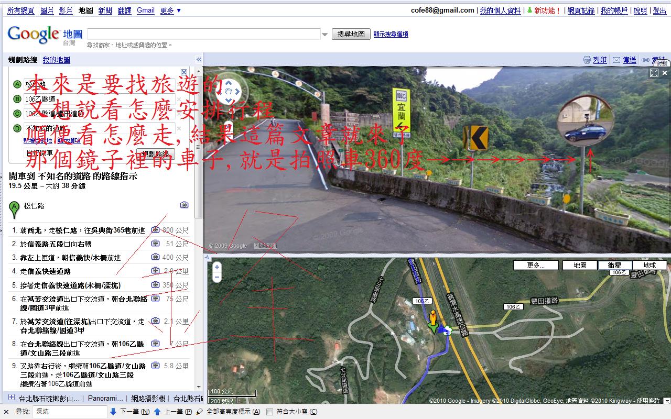Click highlight all 全部高亮度標示

228,412
